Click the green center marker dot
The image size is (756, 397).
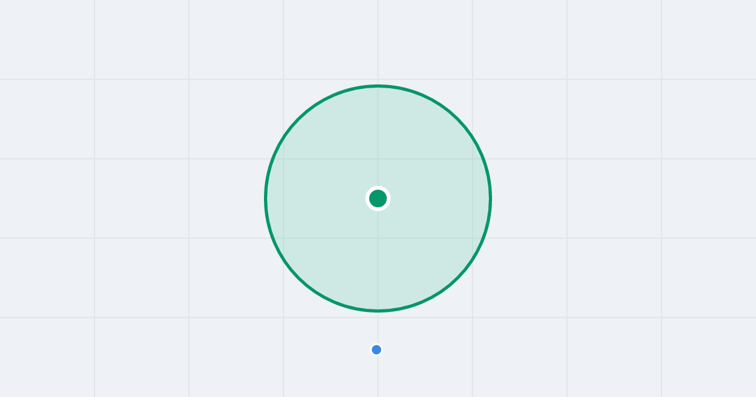coord(378,198)
